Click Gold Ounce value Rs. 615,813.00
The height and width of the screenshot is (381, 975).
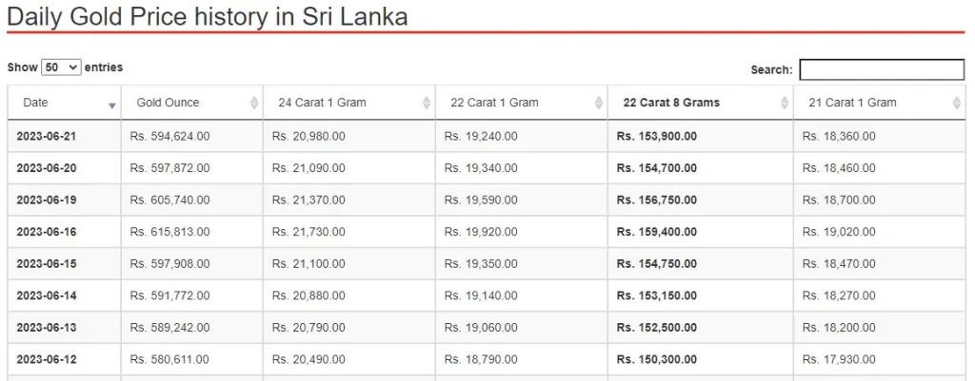169,232
